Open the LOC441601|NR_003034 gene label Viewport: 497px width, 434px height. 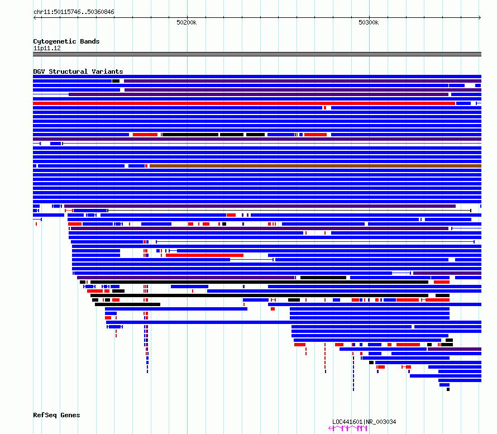point(364,422)
